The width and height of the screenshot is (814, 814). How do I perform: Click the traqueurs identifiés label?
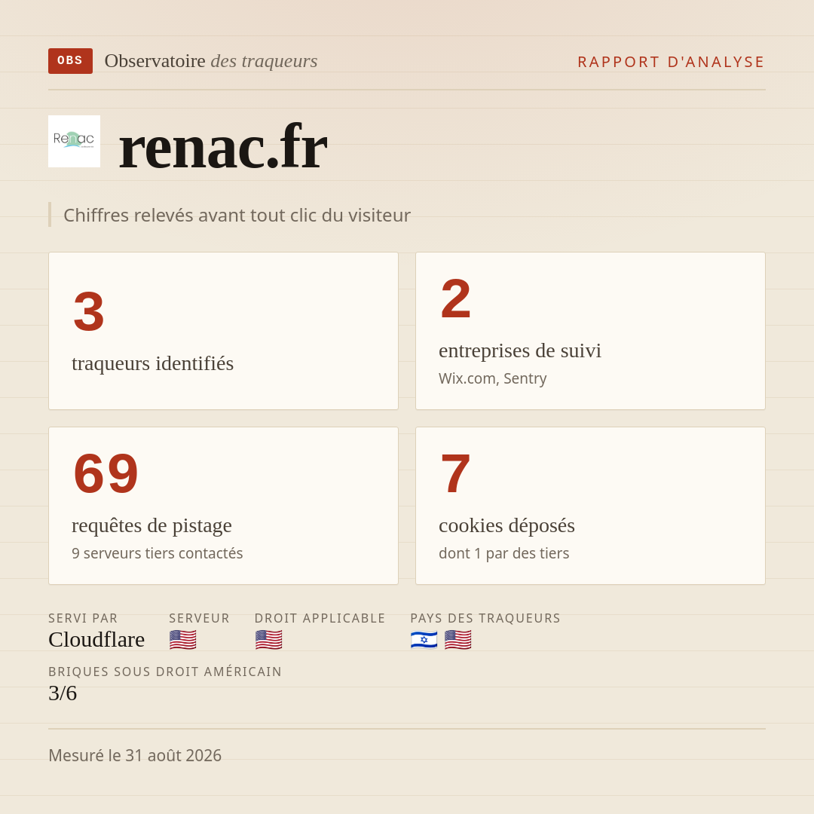[x=152, y=363]
